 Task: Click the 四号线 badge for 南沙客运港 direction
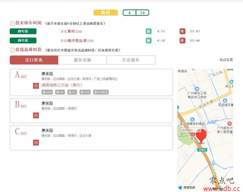pos(23,40)
